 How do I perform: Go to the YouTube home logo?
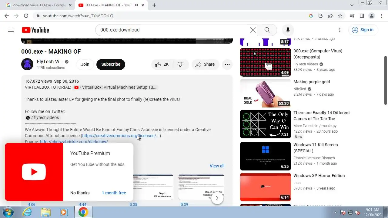click(35, 30)
